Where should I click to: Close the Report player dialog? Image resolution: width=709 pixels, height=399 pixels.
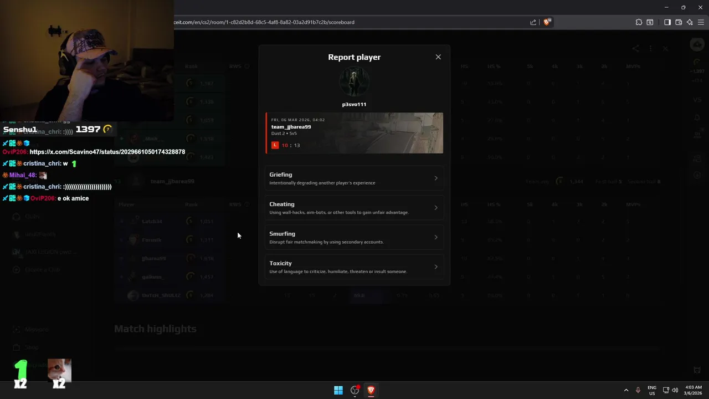click(438, 57)
